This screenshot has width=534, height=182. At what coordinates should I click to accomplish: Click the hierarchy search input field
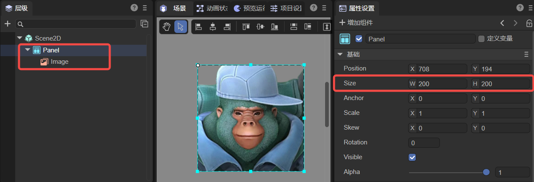point(76,24)
